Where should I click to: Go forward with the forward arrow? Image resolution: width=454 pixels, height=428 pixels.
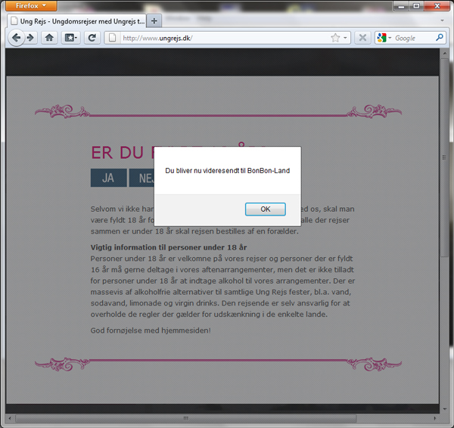click(x=30, y=38)
